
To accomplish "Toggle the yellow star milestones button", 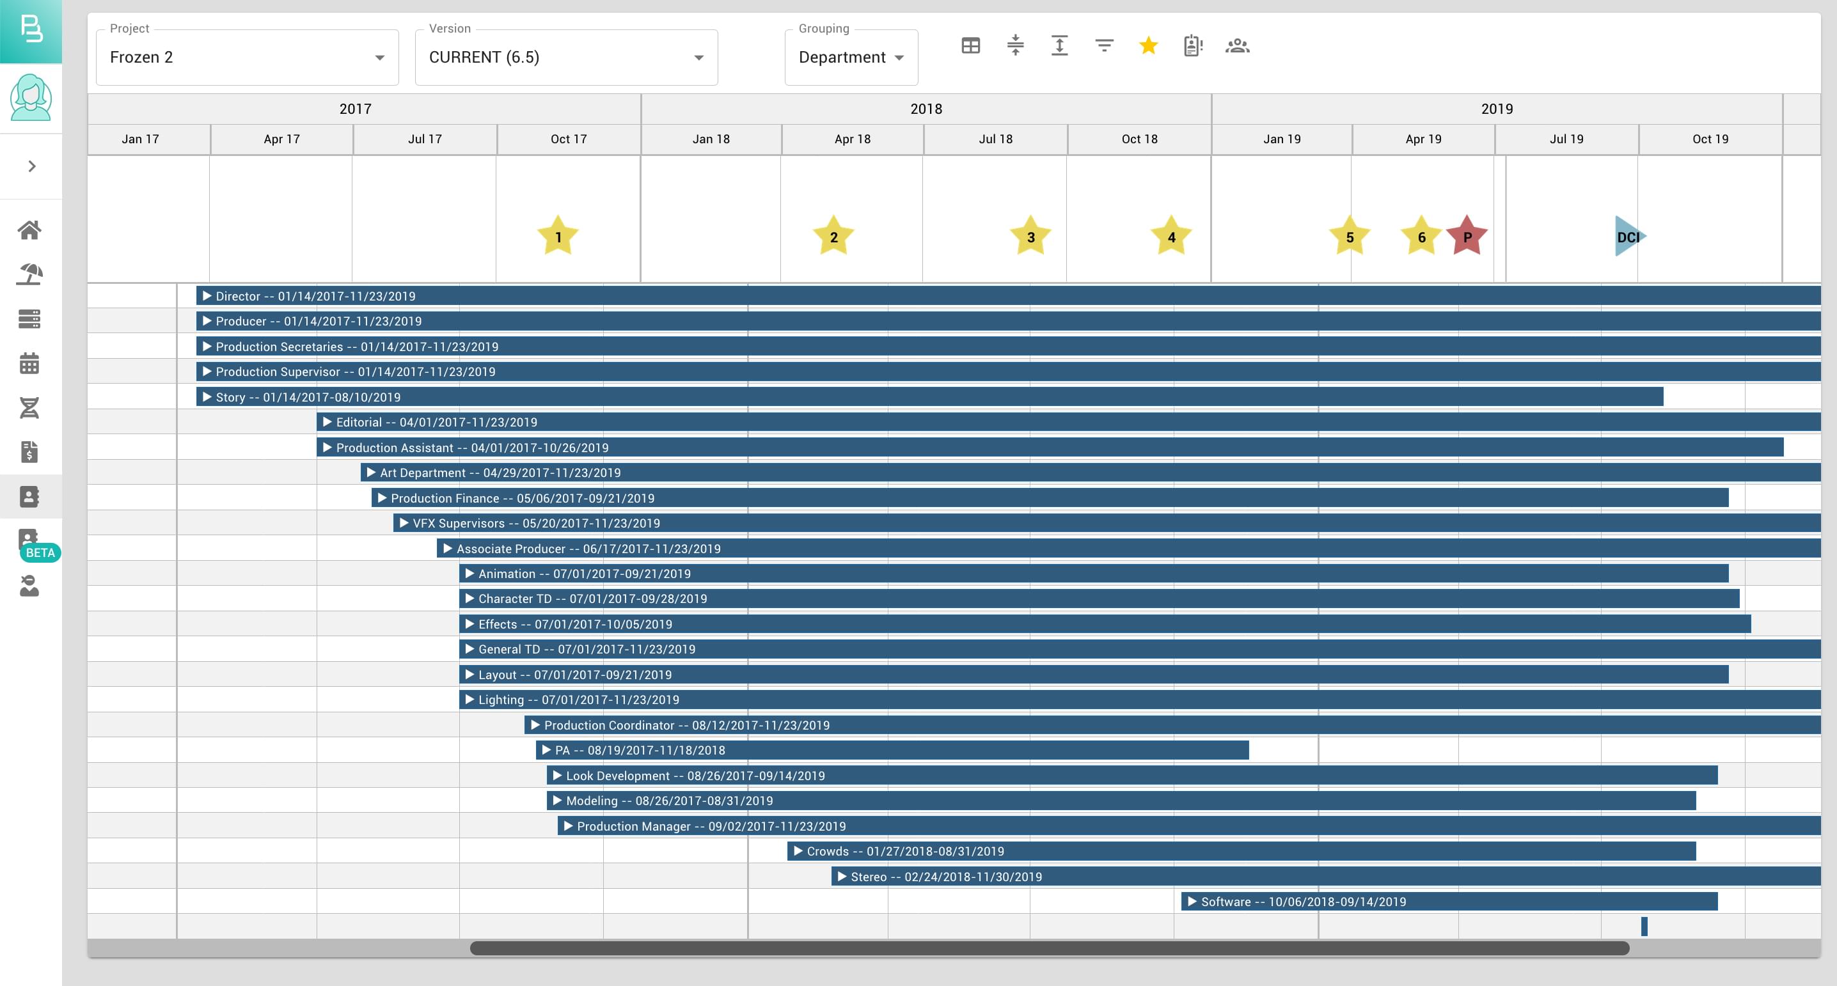I will tap(1148, 46).
